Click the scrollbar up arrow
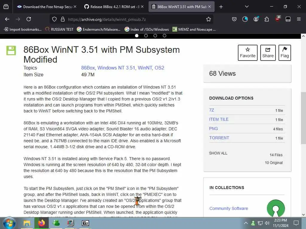The width and height of the screenshot is (306, 229). tap(303, 36)
